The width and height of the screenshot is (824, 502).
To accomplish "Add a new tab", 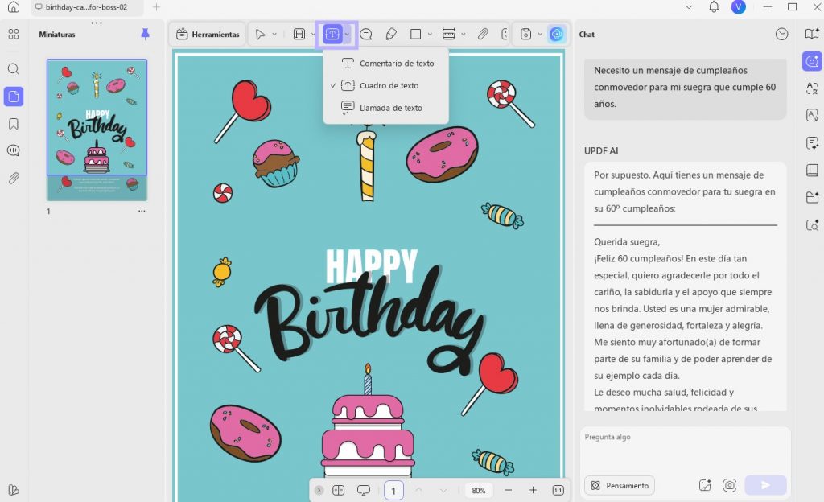I will [156, 7].
